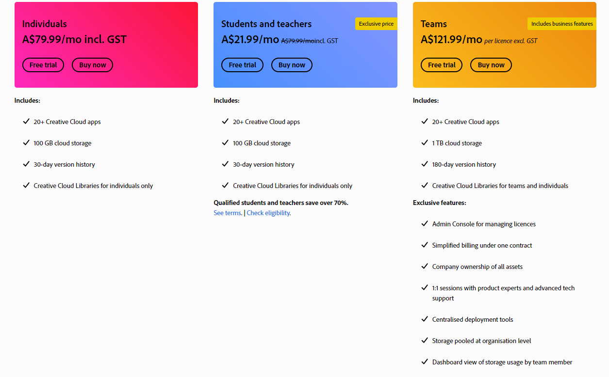
Task: Click checkmark beside Storage pooled at organisation level
Action: [x=425, y=340]
